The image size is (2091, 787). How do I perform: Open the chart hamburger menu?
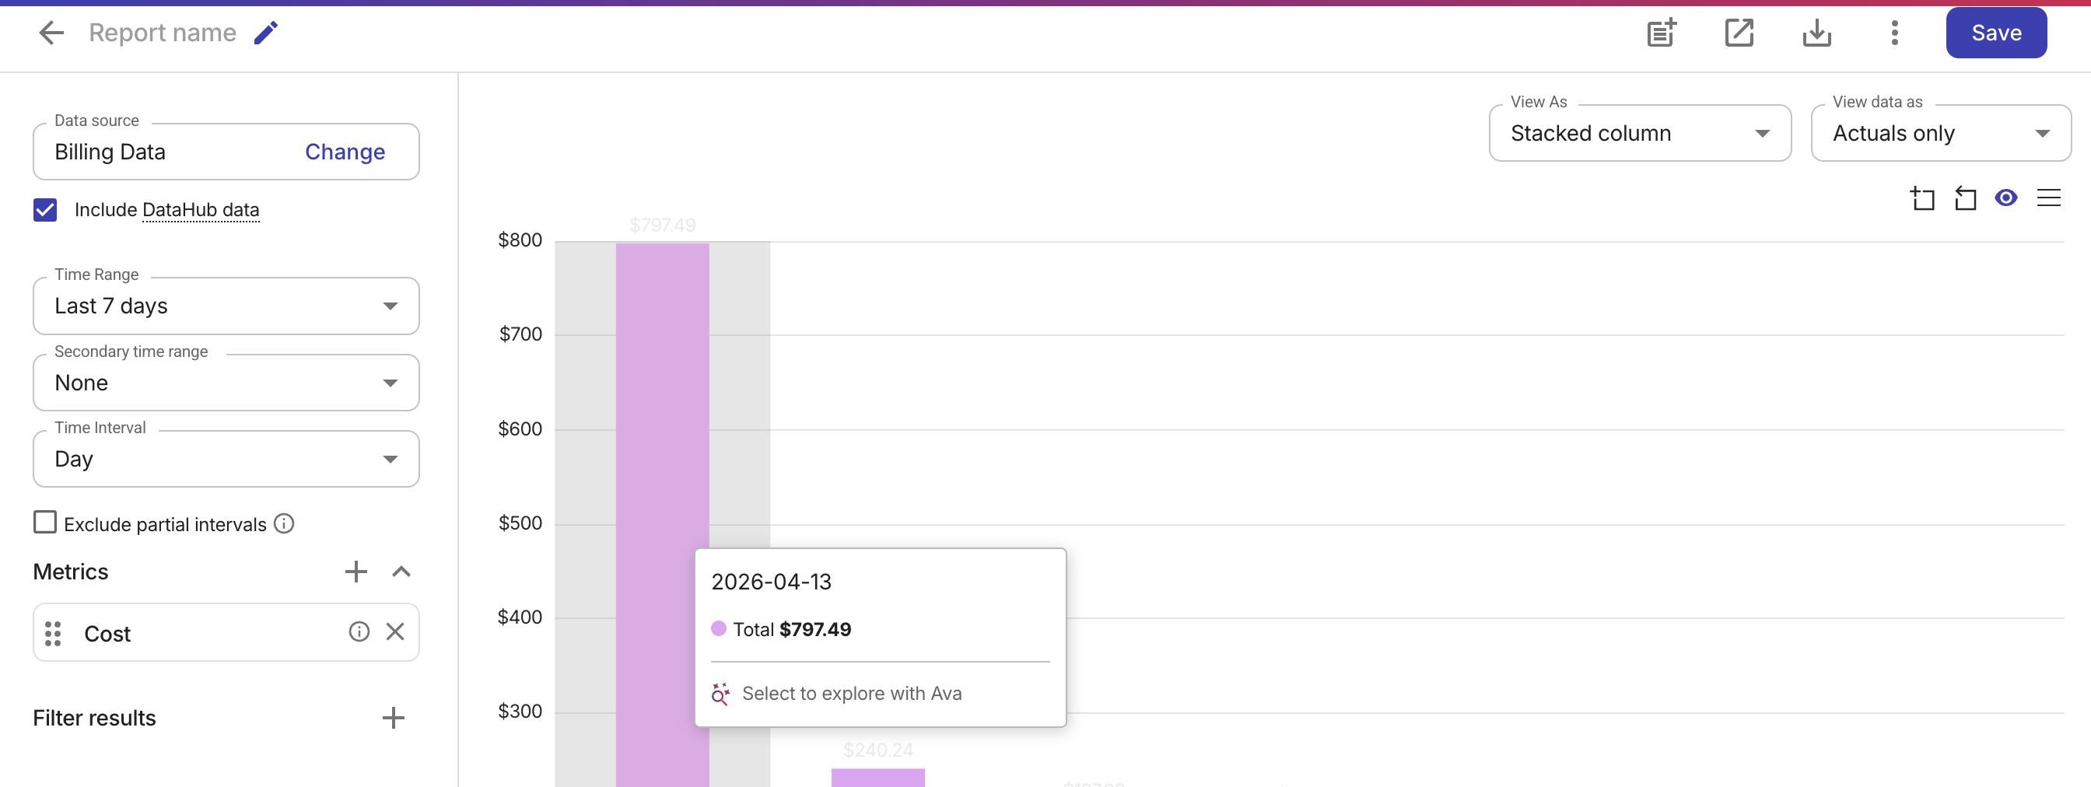(2048, 198)
